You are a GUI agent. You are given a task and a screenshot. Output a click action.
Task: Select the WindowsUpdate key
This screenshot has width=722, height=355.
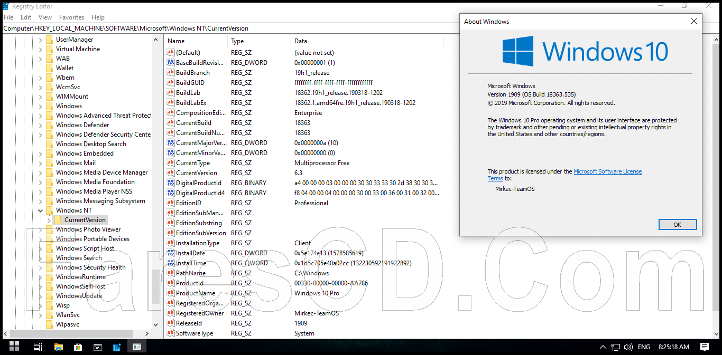pyautogui.click(x=79, y=296)
